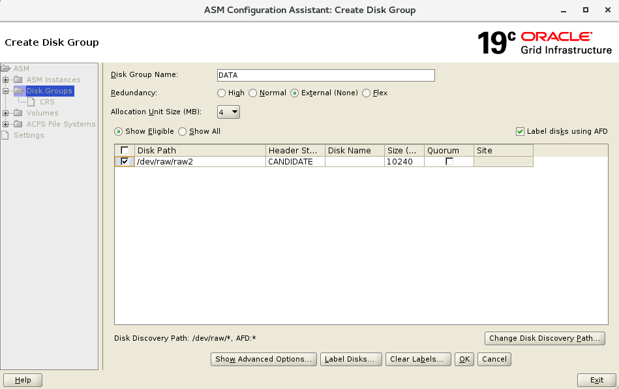Select the High redundancy option
619x389 pixels.
point(222,93)
